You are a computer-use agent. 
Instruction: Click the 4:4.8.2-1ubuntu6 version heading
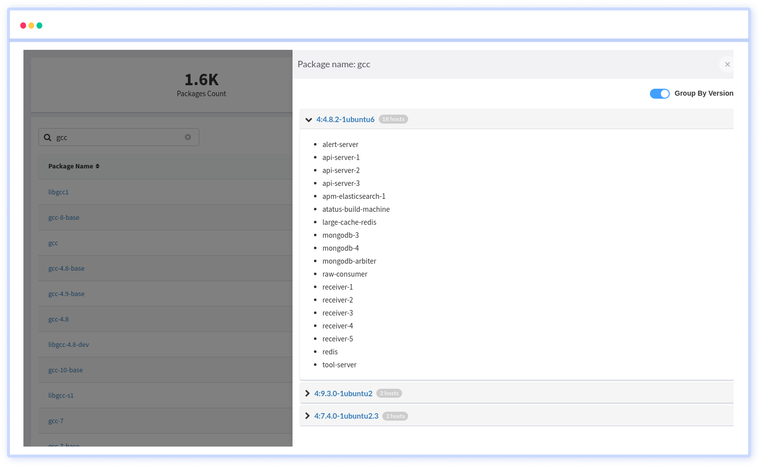click(x=345, y=119)
